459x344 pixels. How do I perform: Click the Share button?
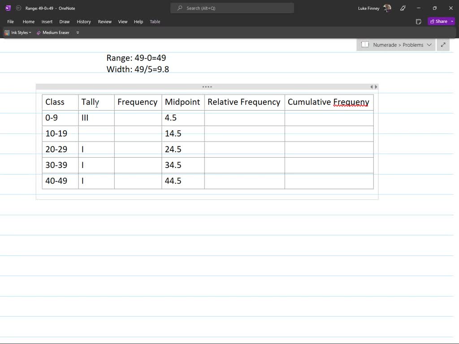440,21
